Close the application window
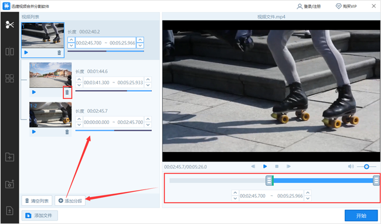Screen dimensions: 381x224 [374, 6]
